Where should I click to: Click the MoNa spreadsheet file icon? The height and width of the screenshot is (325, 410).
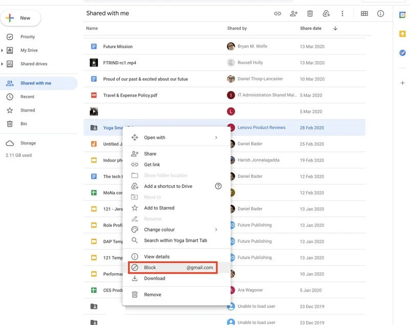(x=94, y=193)
